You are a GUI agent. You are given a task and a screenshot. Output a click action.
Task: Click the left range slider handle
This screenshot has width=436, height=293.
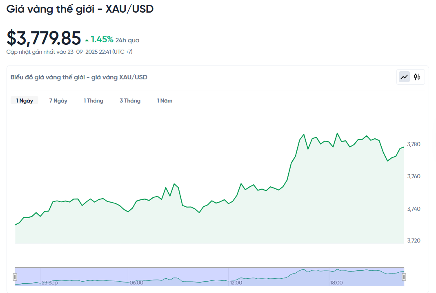point(15,277)
